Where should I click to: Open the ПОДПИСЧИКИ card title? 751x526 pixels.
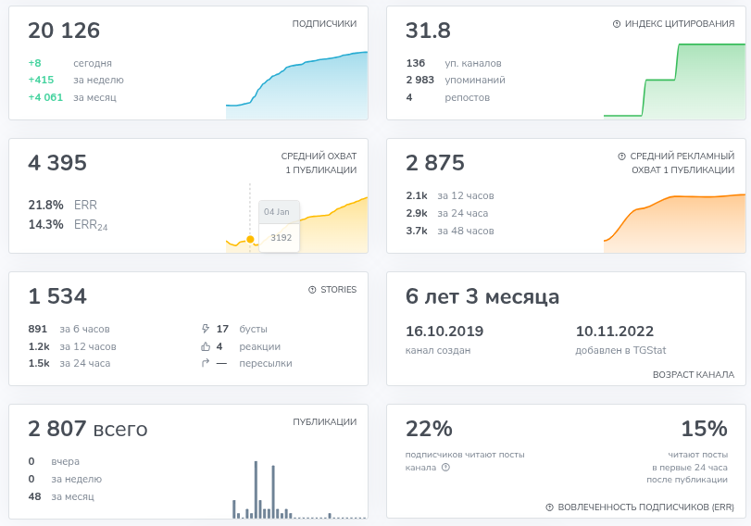coord(324,24)
